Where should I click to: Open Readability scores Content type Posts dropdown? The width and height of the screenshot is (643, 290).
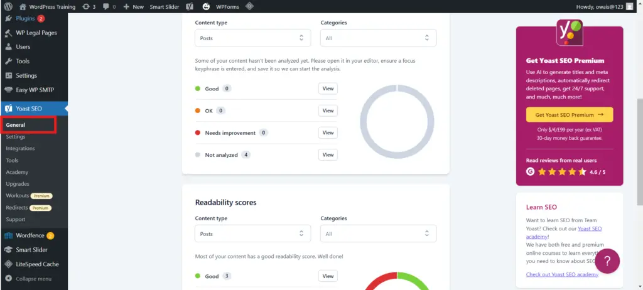coord(252,234)
